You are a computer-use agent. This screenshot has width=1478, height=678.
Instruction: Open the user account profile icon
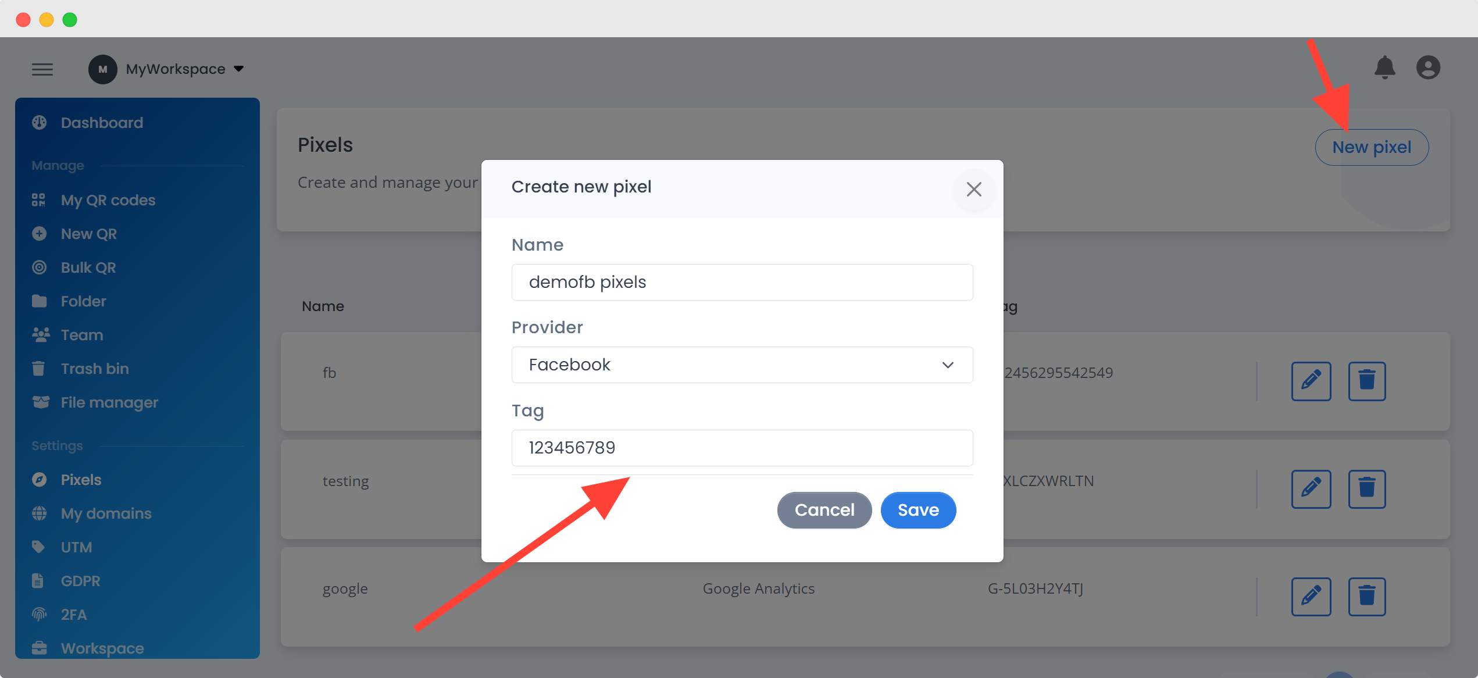point(1428,68)
